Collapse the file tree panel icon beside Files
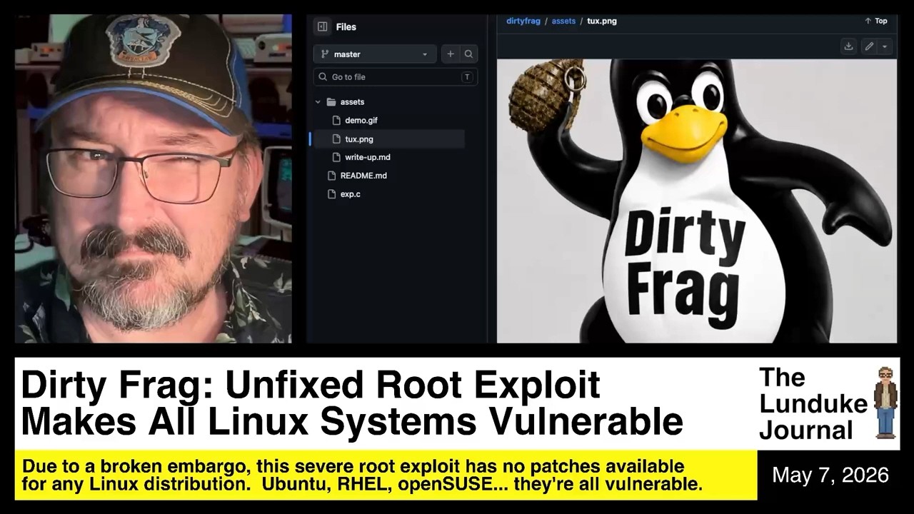 [322, 26]
